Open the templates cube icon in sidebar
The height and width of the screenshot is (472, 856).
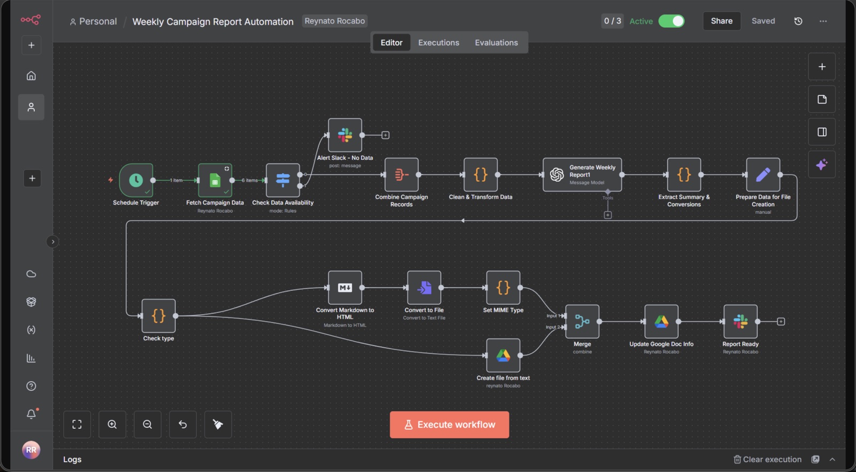click(31, 301)
